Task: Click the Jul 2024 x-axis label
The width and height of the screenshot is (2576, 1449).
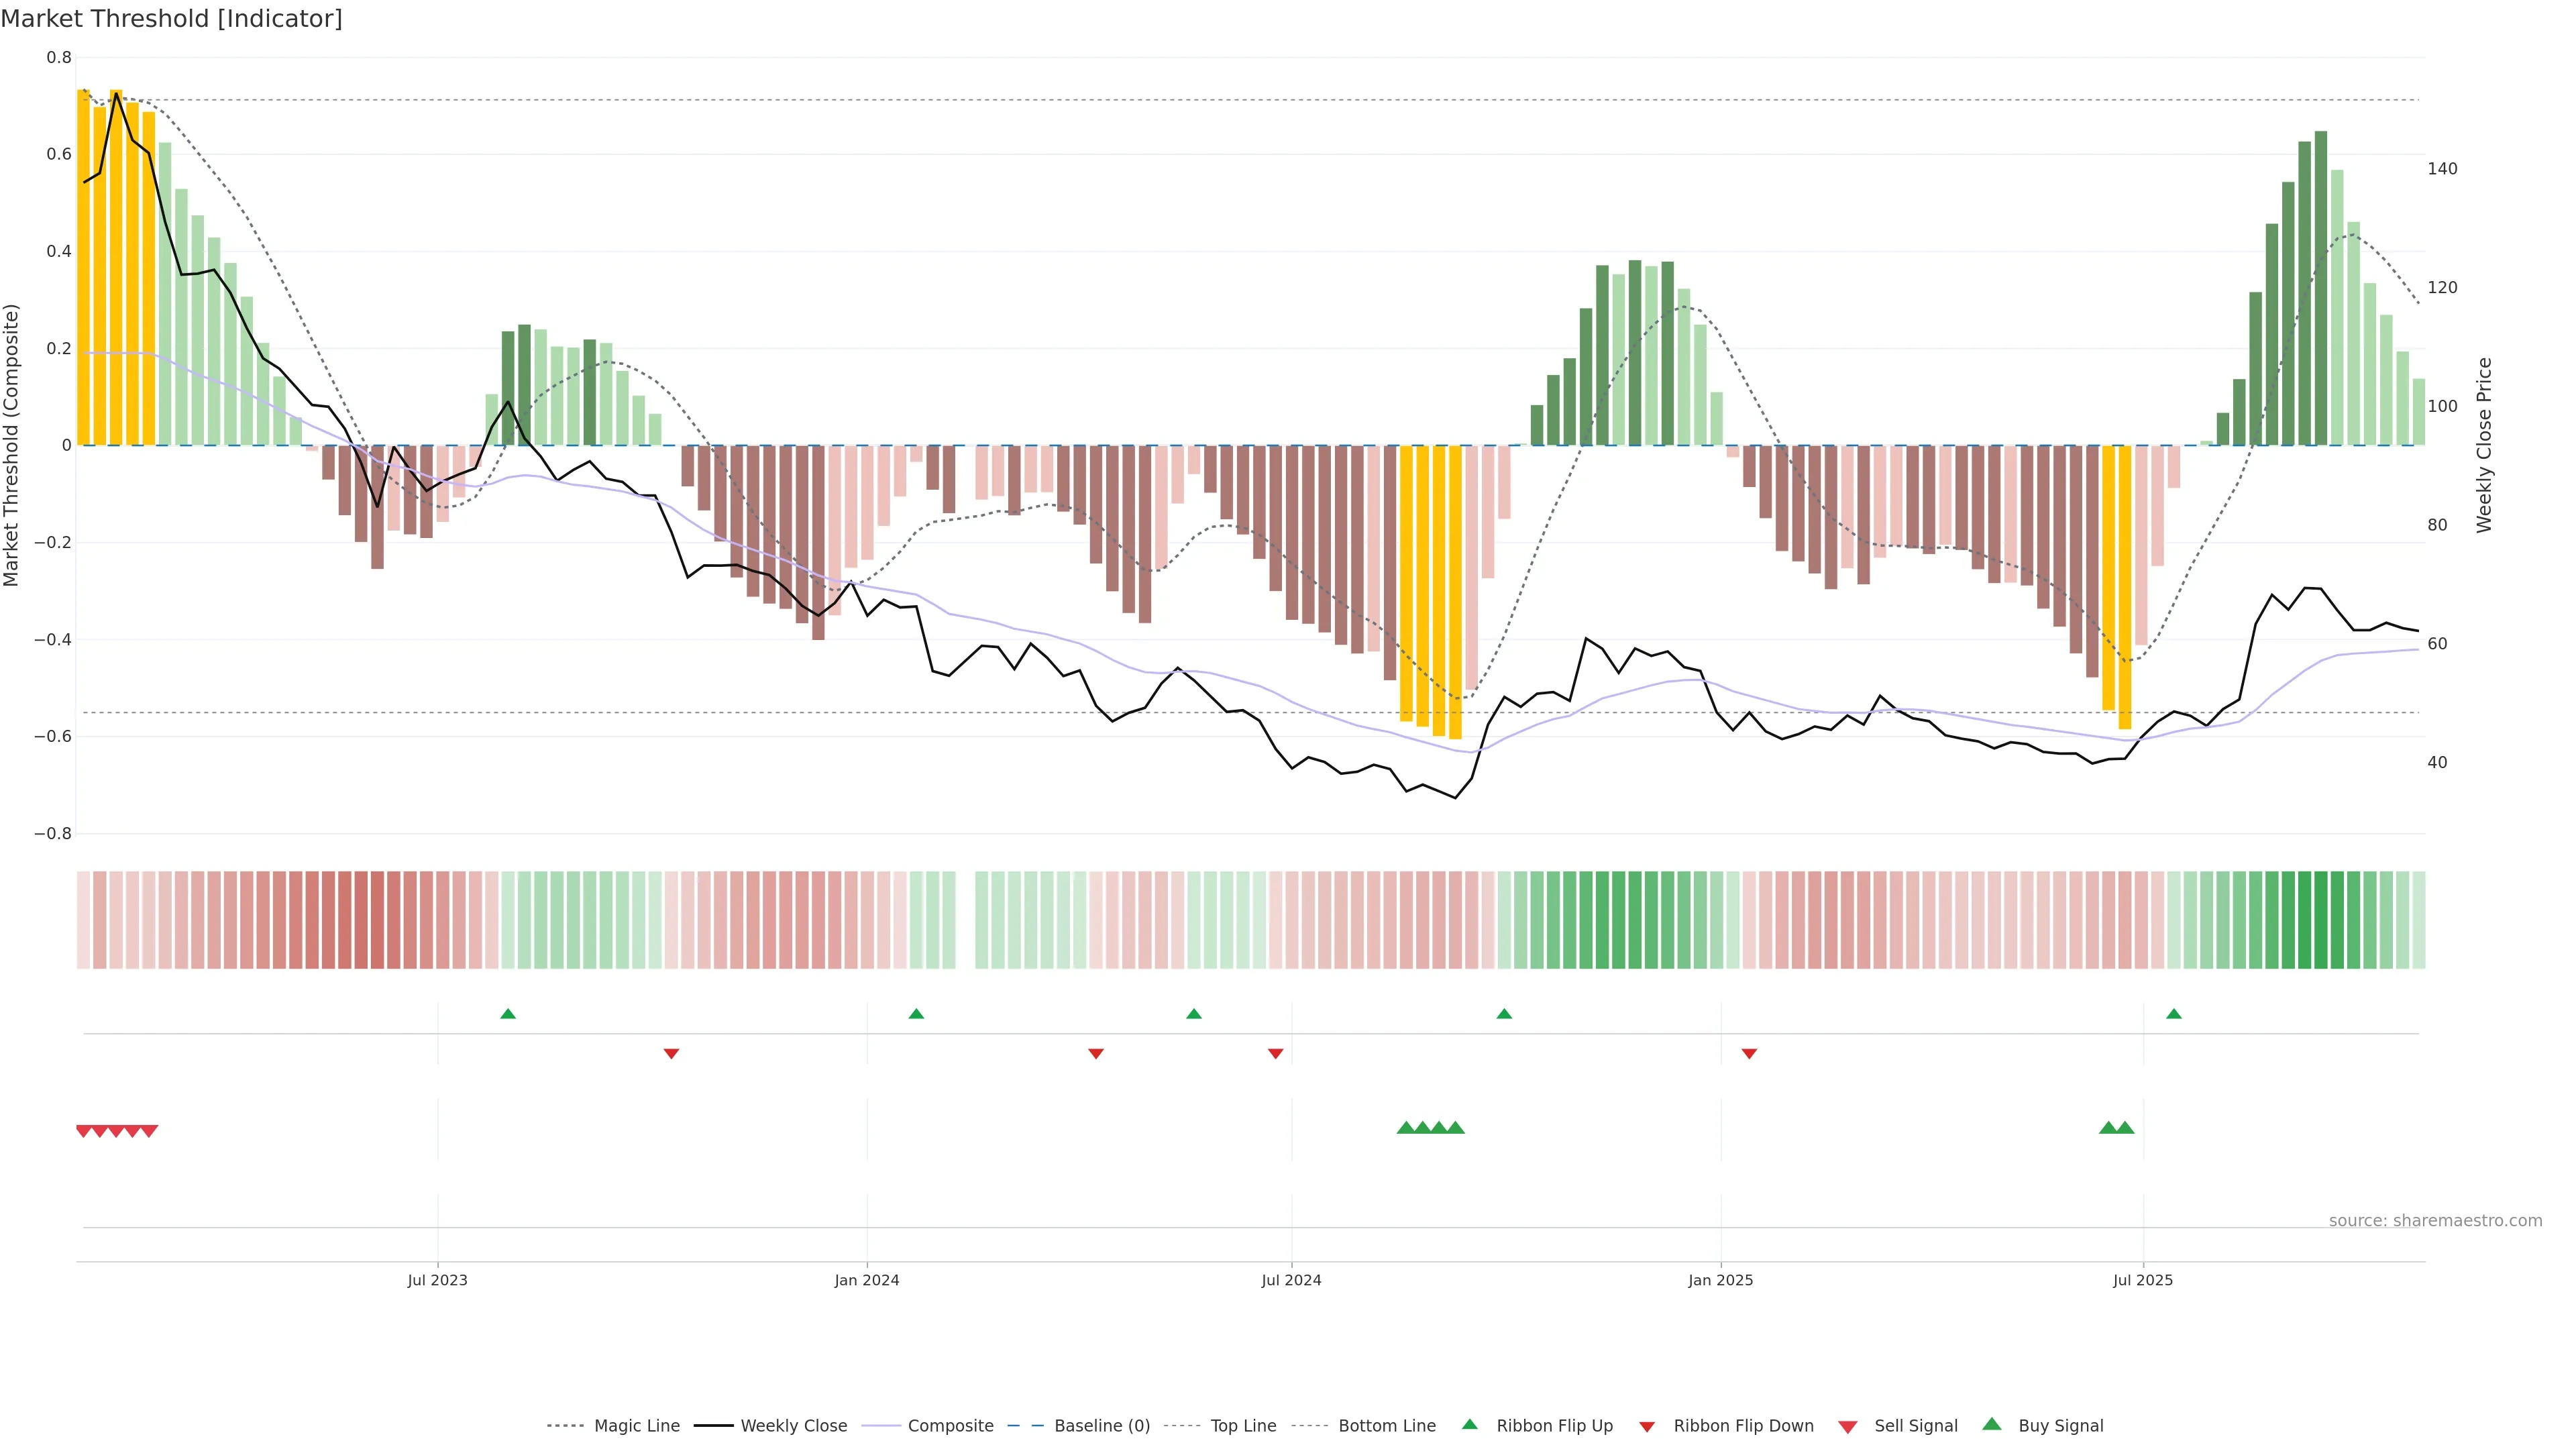Action: [x=1291, y=1280]
